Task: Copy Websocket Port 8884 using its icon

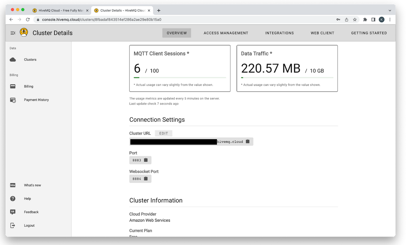Action: pos(146,179)
